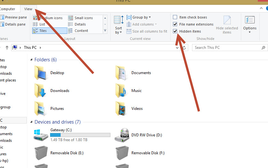Switch to the Computer ribbon tab
The image size is (268, 168).
click(7, 9)
